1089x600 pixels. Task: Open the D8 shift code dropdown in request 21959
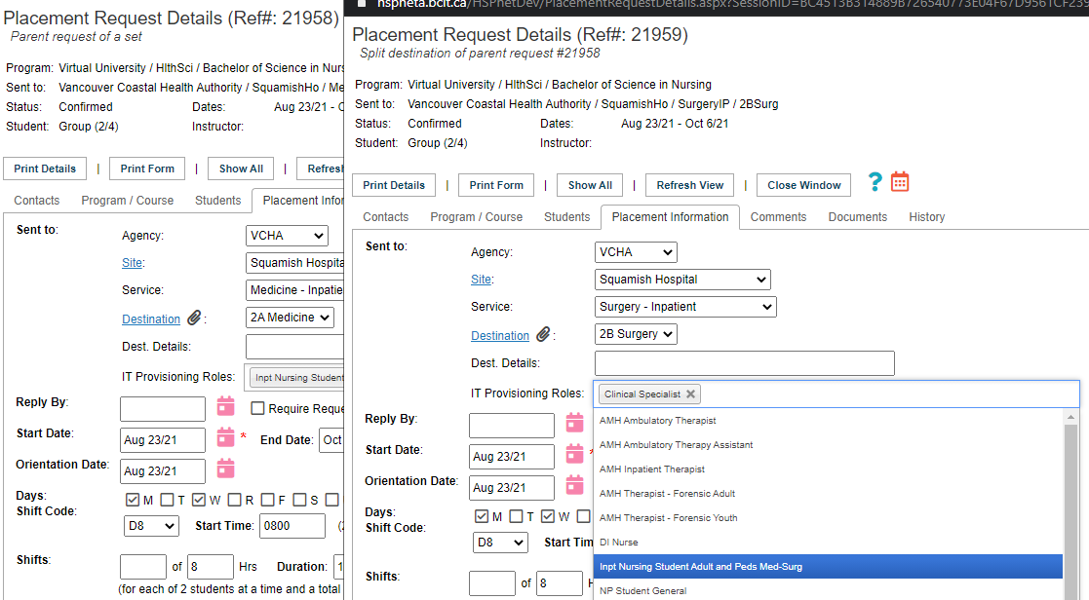(500, 542)
